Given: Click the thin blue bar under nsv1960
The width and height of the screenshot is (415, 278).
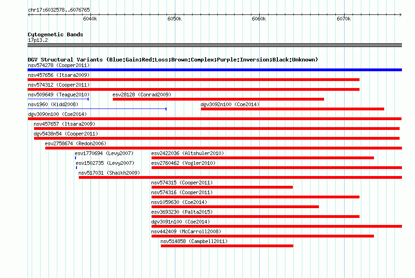Looking at the screenshot, I should (x=97, y=109).
